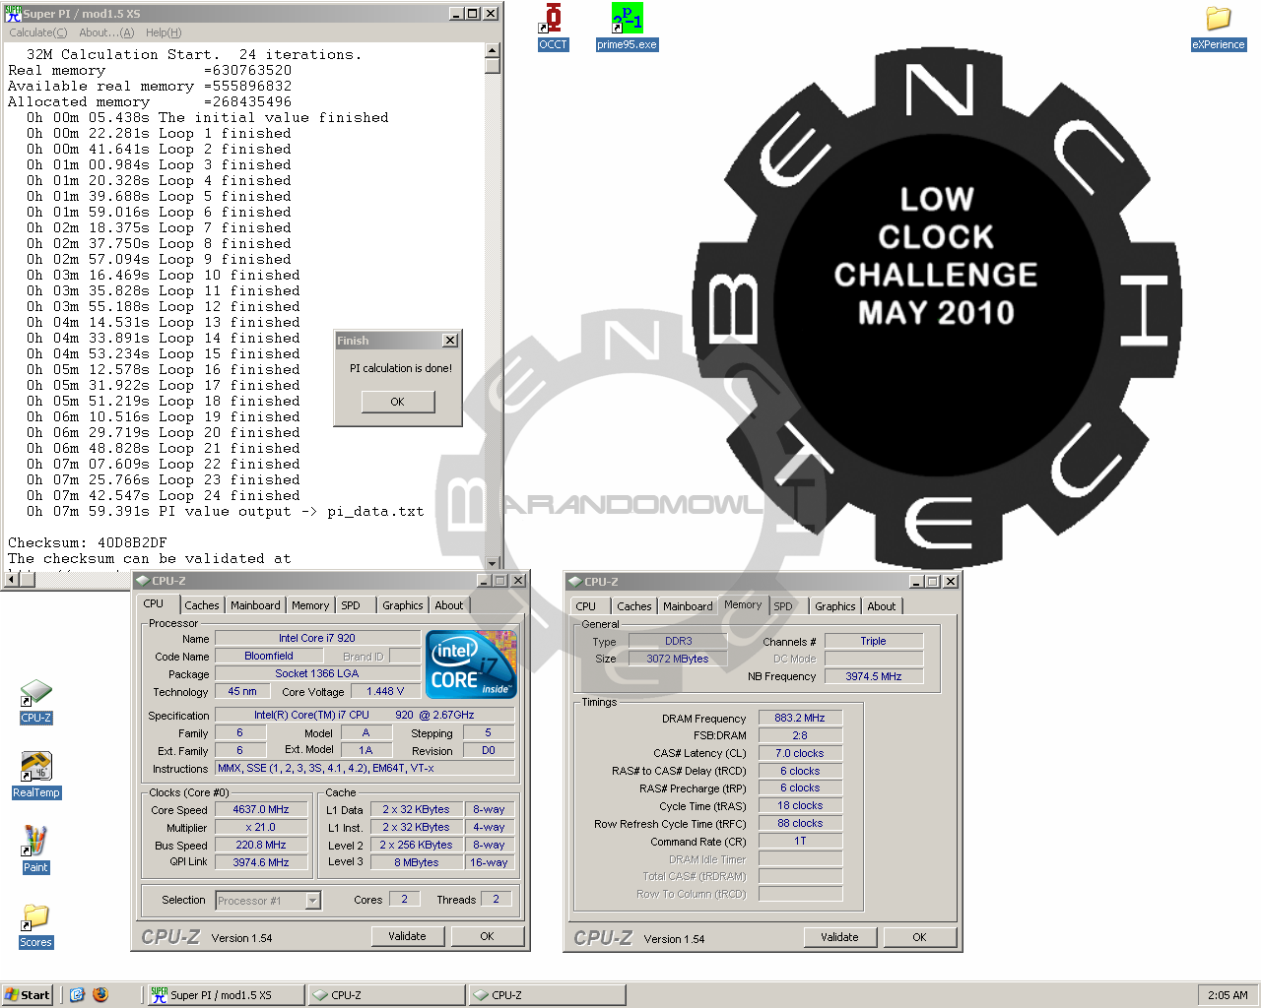Switch to Graphics tab in left CPU-Z window
This screenshot has width=1261, height=1008.
coord(403,605)
